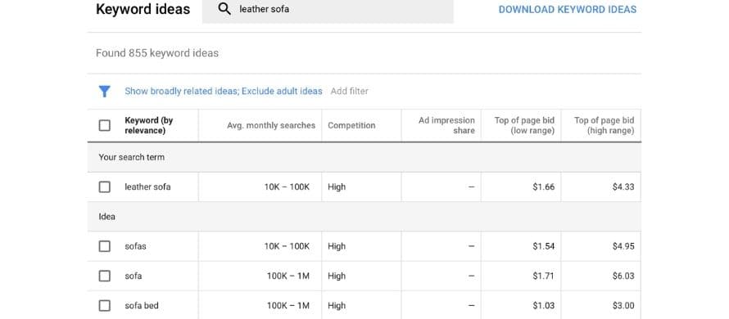Image resolution: width=729 pixels, height=319 pixels.
Task: Toggle the select-all header checkbox
Action: 105,125
